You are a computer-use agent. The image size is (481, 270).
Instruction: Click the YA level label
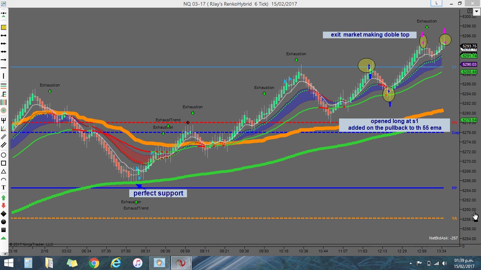pyautogui.click(x=454, y=219)
